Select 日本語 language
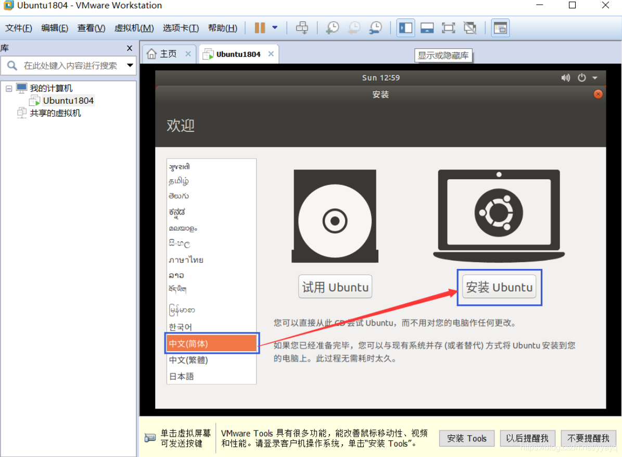Screen dimensions: 622x457 pyautogui.click(x=212, y=376)
